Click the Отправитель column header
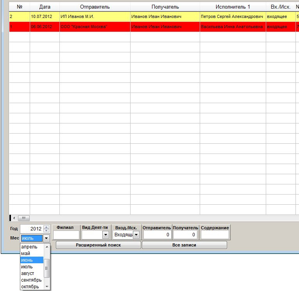This screenshot has height=291, width=299. (95, 7)
